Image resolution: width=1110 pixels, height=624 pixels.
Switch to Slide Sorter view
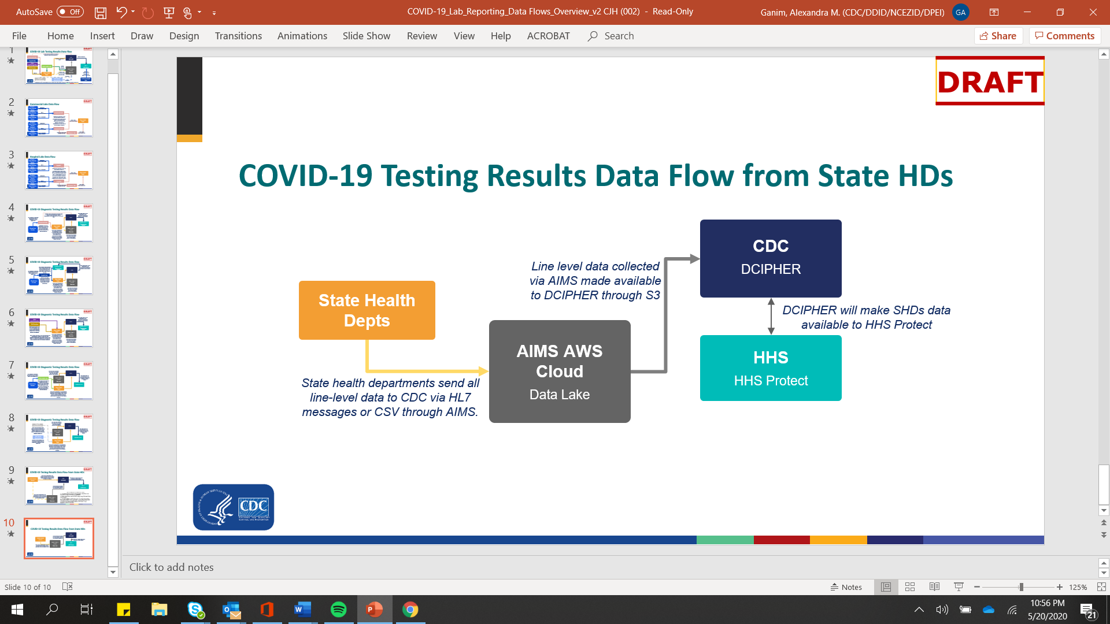click(x=910, y=587)
